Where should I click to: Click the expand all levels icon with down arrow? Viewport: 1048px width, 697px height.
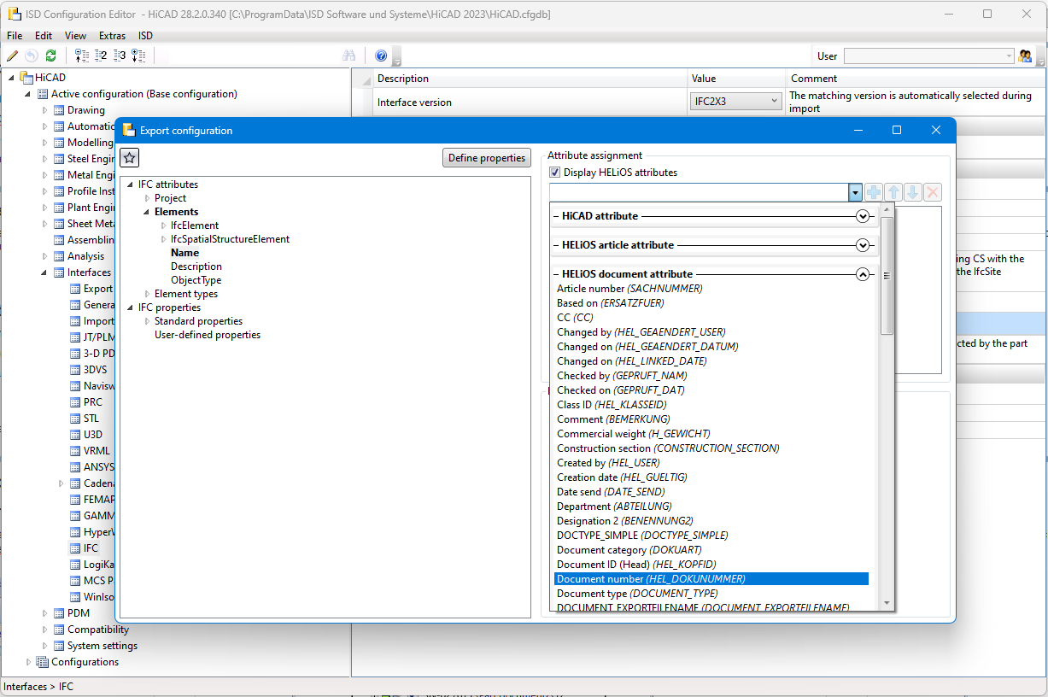pyautogui.click(x=138, y=56)
